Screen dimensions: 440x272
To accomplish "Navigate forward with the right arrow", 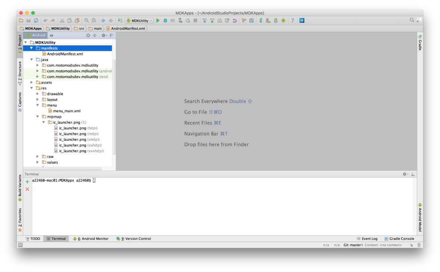I will [111, 21].
